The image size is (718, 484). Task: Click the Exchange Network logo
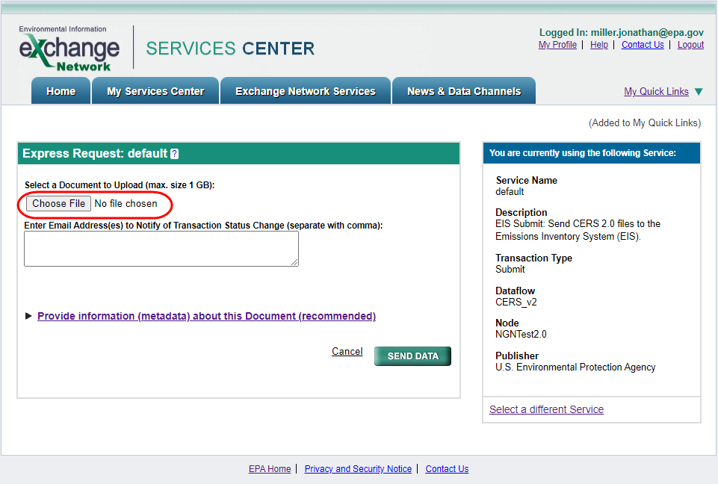click(x=69, y=49)
